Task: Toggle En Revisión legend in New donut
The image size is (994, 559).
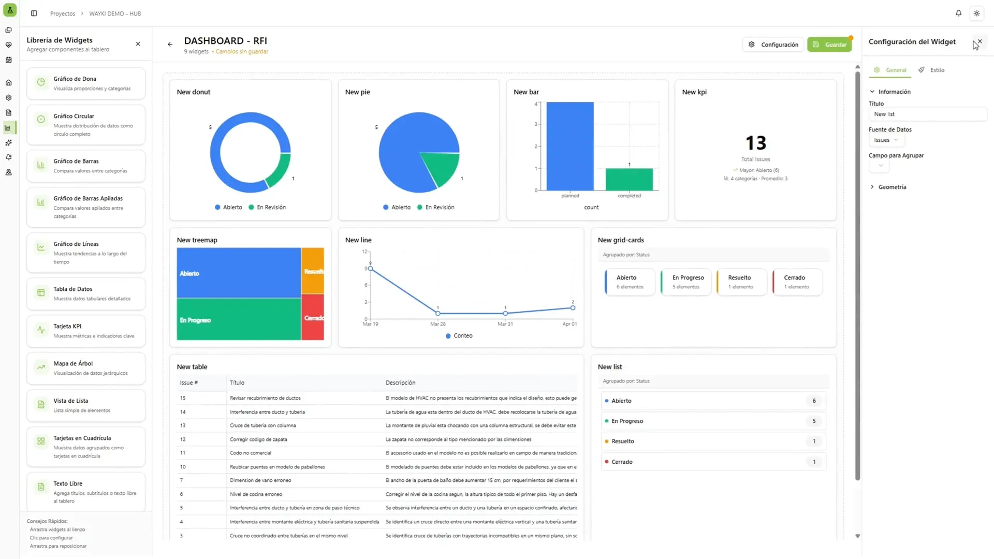Action: (267, 207)
